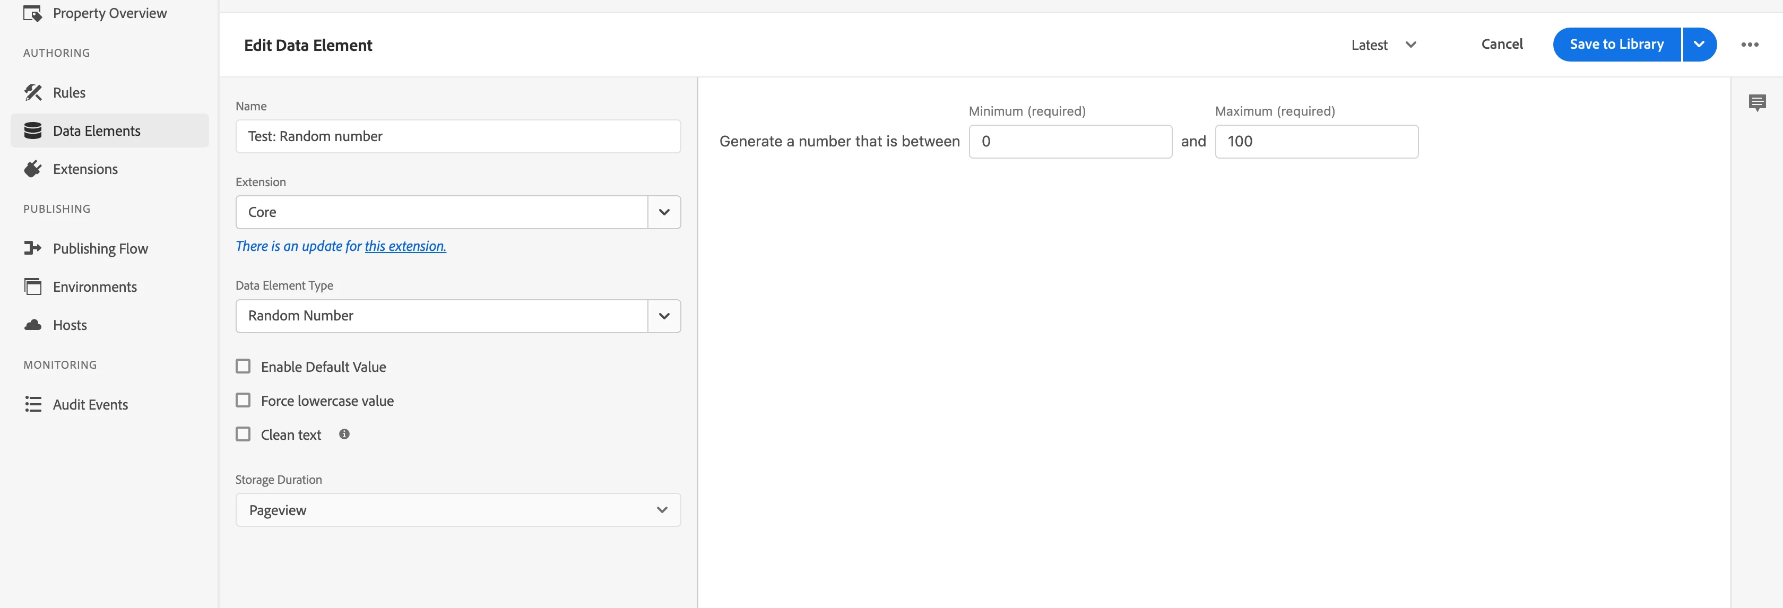Check Force lowercase value
The image size is (1783, 608).
click(243, 400)
